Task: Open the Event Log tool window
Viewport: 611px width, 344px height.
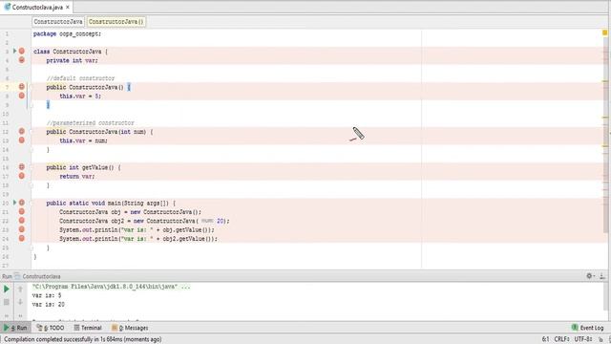Action: 588,328
